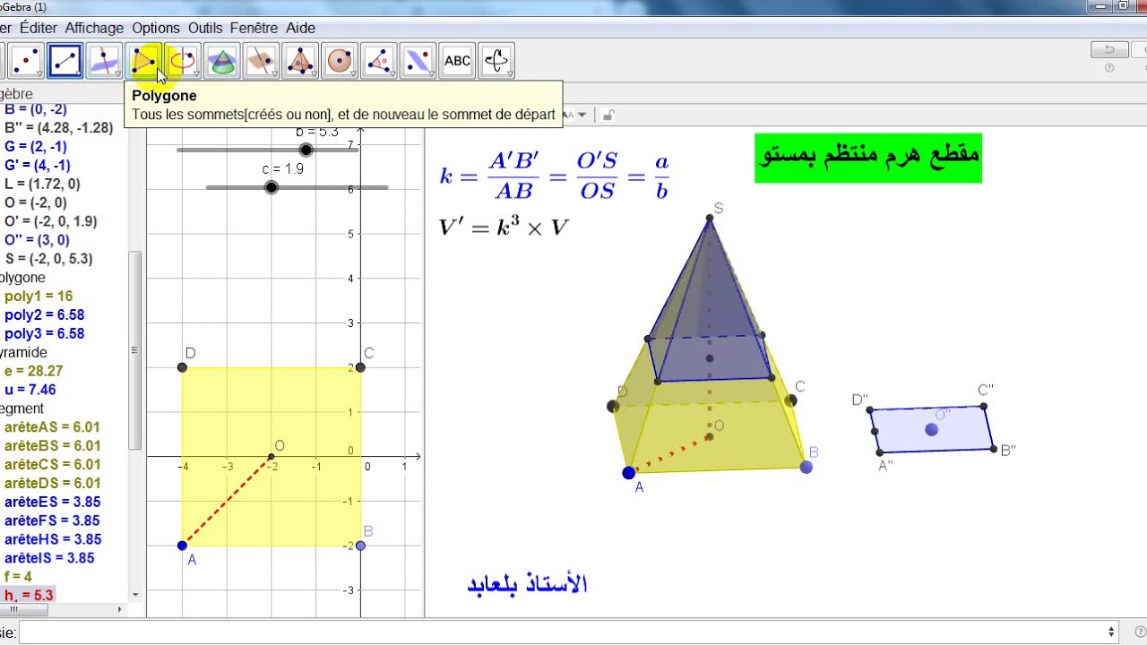Image resolution: width=1147 pixels, height=645 pixels.
Task: Select the Sphere tool
Action: pos(340,61)
